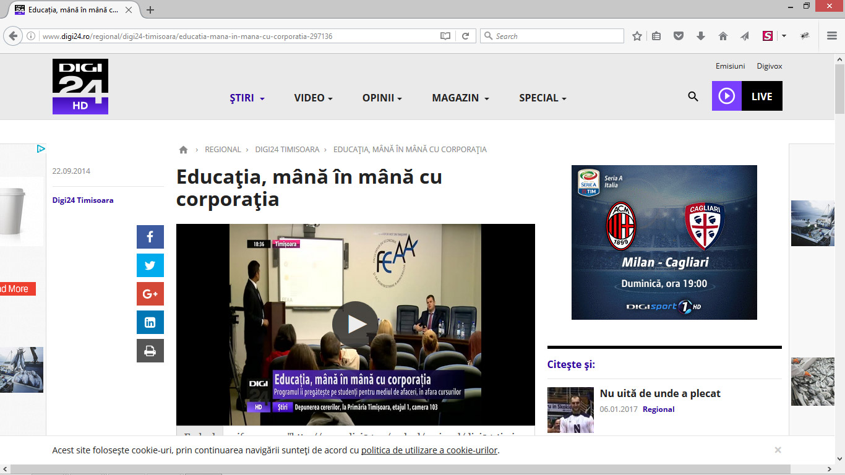Share the article on Twitter

tap(150, 265)
